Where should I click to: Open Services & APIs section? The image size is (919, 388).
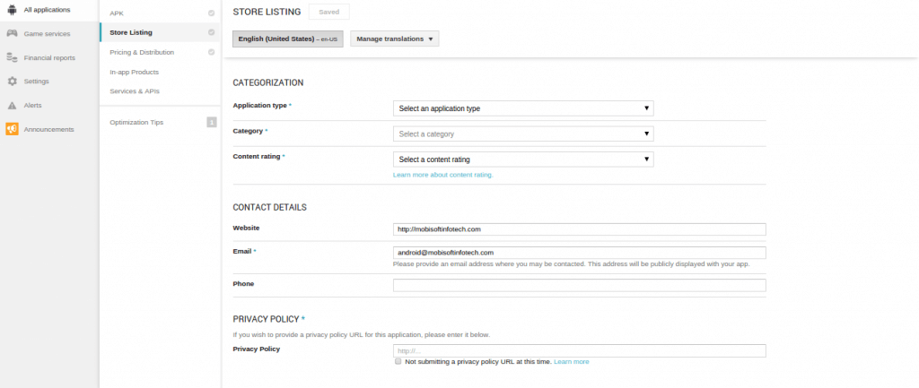point(135,91)
